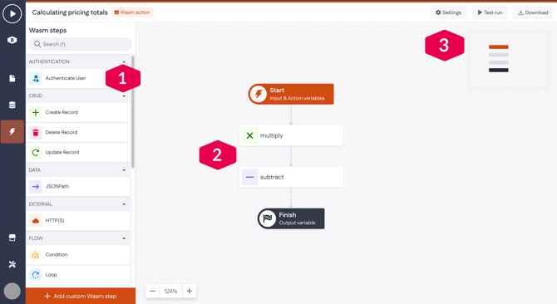Zoom in the canvas with plus button

coord(190,291)
